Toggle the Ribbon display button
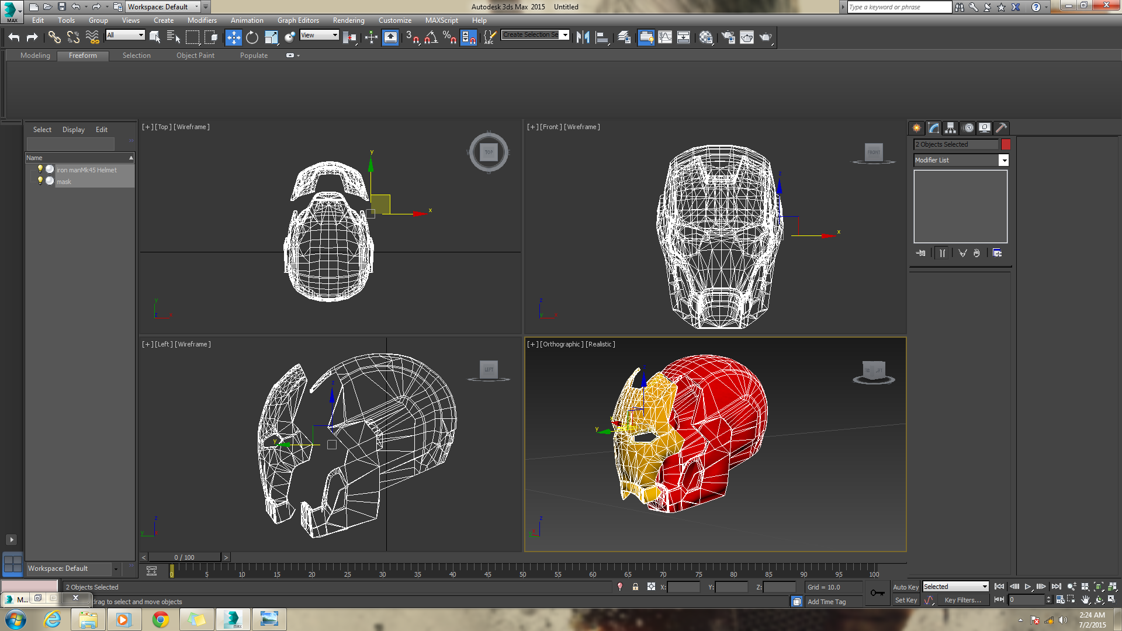 point(646,37)
